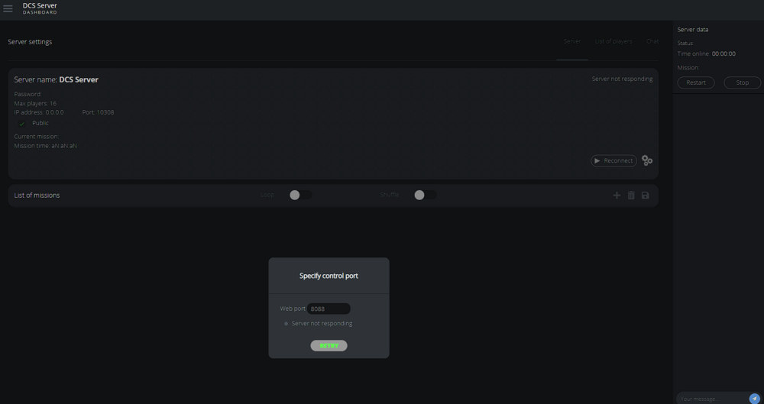Click the RETRY button
Screen dimensions: 764x404
pyautogui.click(x=329, y=345)
